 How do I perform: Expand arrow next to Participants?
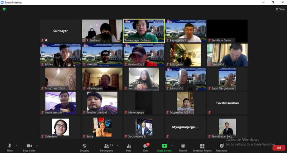pyautogui.click(x=118, y=146)
